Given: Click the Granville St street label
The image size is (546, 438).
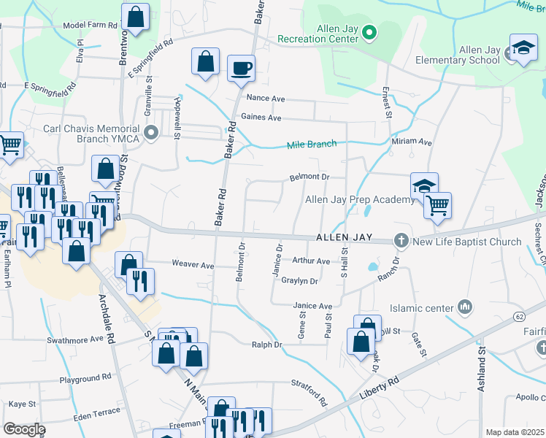Looking at the screenshot, I should (148, 96).
